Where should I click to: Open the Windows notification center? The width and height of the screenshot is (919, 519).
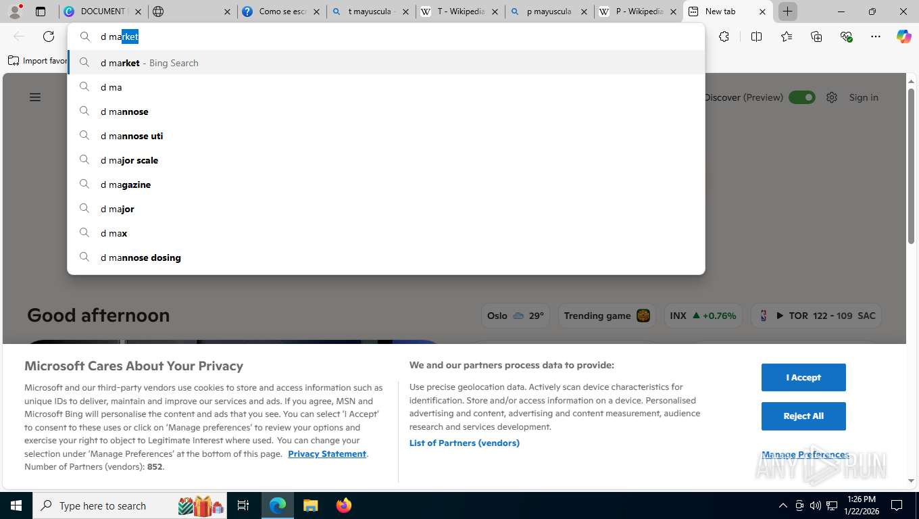click(x=897, y=505)
